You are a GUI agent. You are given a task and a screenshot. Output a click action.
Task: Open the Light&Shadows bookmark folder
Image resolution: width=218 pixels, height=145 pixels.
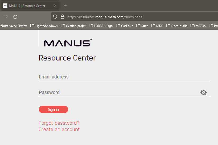(x=44, y=26)
